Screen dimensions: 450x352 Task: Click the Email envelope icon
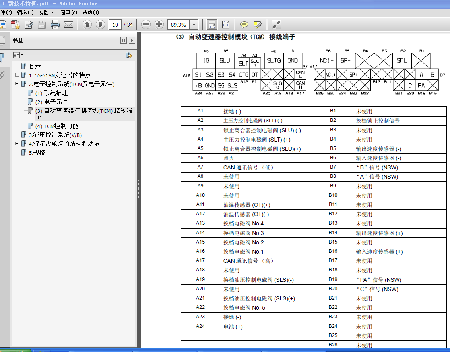pos(68,25)
